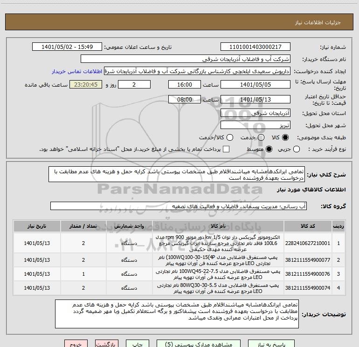
Task: Click the بازگشت back button
Action: click(x=107, y=344)
